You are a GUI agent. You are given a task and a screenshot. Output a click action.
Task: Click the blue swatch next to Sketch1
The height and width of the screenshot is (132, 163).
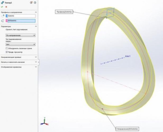(7, 16)
